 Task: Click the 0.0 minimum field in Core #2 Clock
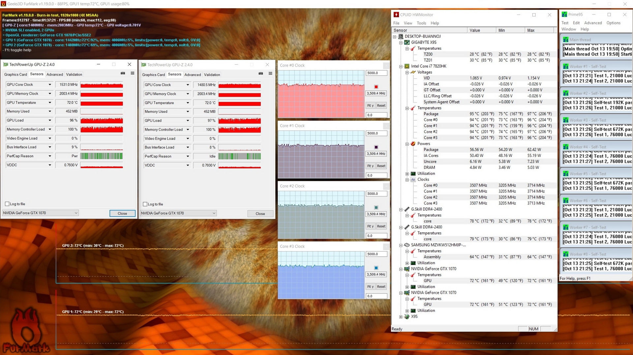coord(376,236)
